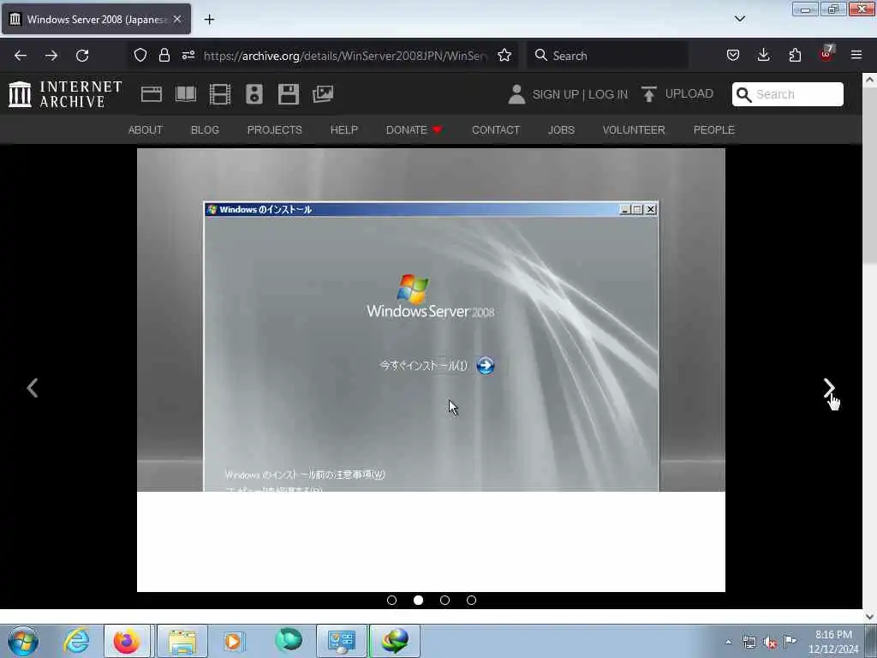The height and width of the screenshot is (658, 877).
Task: Open the Images icon
Action: (x=323, y=94)
